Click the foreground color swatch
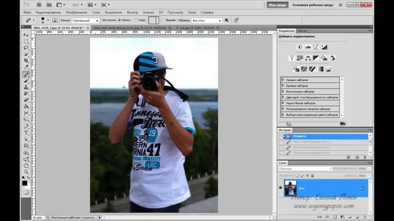 [25, 183]
